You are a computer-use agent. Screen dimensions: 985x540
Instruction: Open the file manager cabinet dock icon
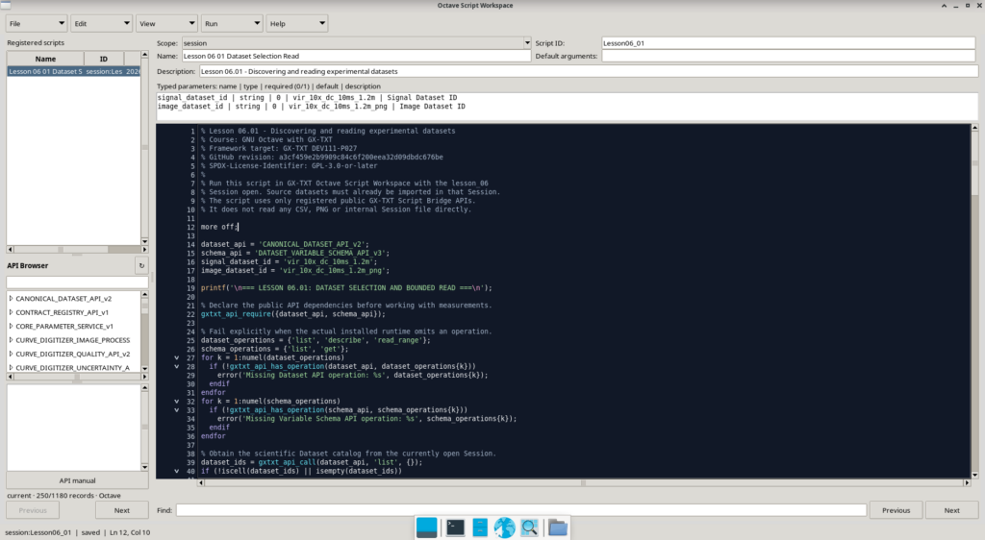[480, 528]
